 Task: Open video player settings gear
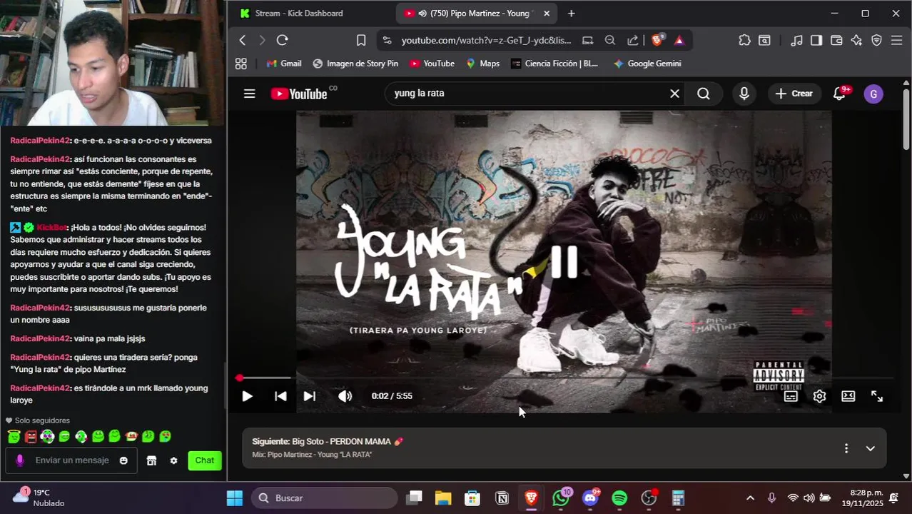(819, 396)
